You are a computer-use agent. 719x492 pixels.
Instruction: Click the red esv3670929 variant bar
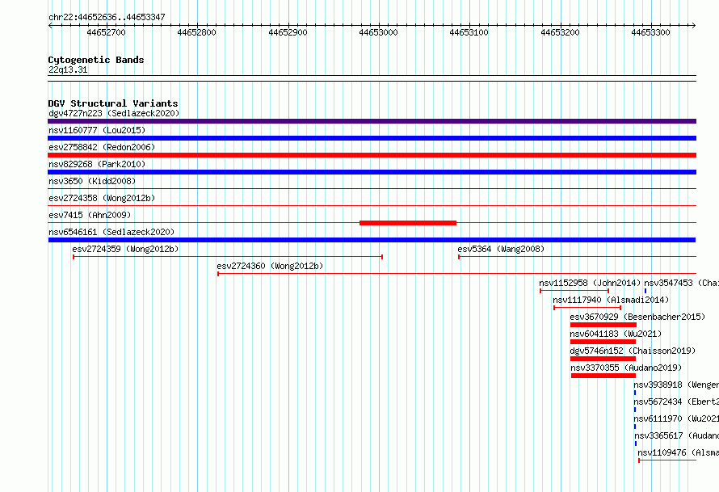[603, 325]
